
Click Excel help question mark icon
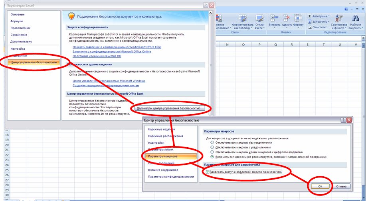coord(346,9)
